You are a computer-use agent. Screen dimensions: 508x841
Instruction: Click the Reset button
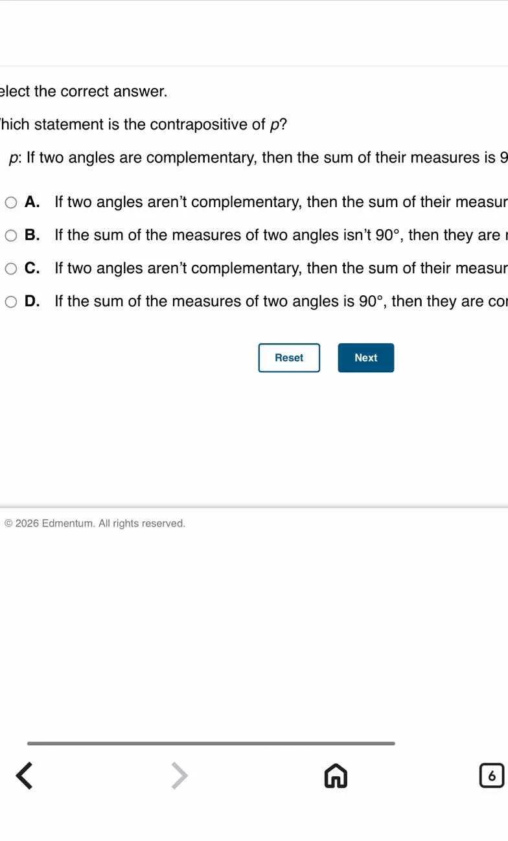point(289,357)
